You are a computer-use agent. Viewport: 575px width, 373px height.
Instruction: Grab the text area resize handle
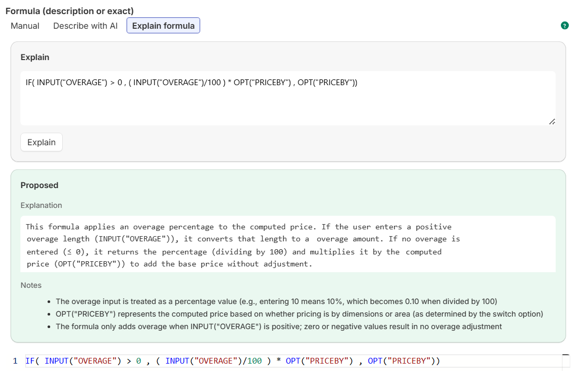(552, 122)
